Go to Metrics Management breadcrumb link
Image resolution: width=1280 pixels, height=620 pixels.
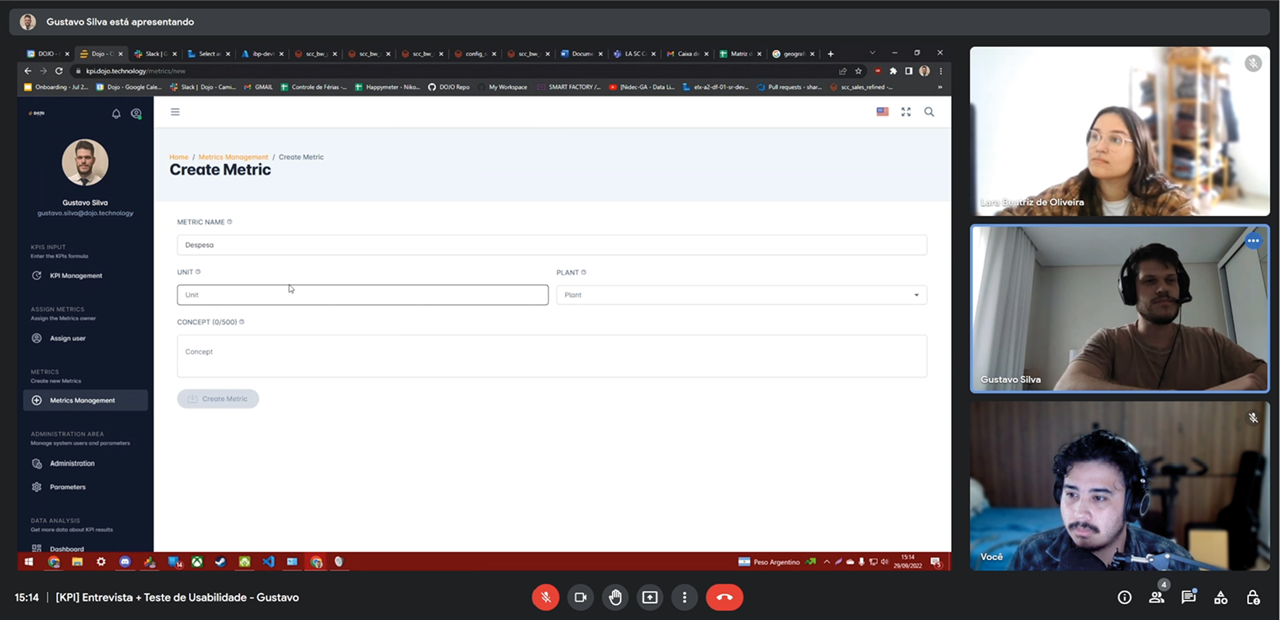pos(233,157)
